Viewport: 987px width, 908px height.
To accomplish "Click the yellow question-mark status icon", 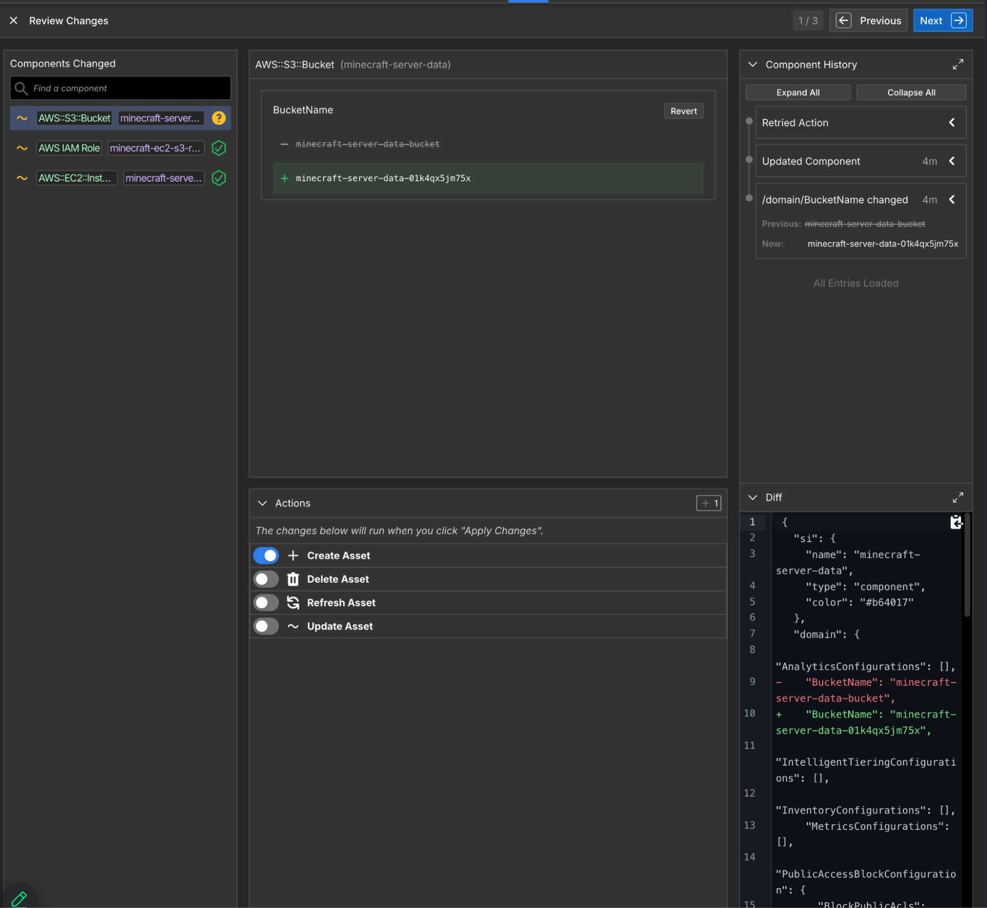I will [219, 118].
